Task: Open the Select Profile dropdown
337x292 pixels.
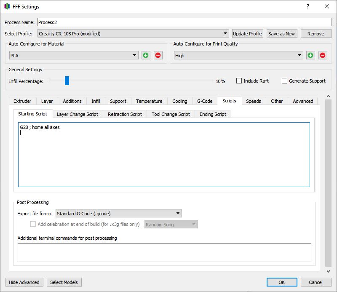Action: (133, 34)
